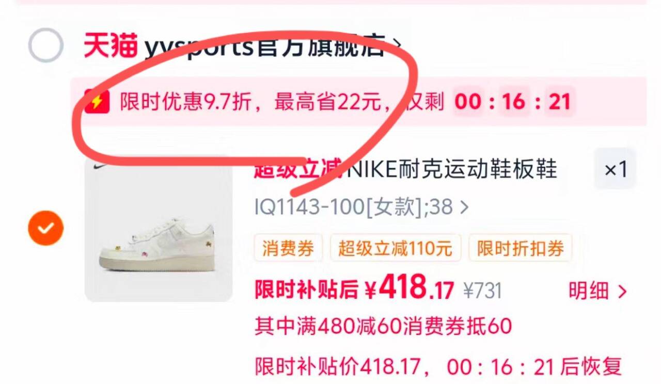Open the Nike sneaker product thumbnail
The height and width of the screenshot is (384, 661).
click(x=159, y=229)
